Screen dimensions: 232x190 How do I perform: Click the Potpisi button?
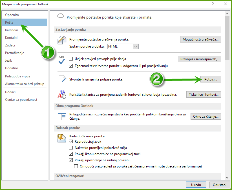[x=211, y=79]
